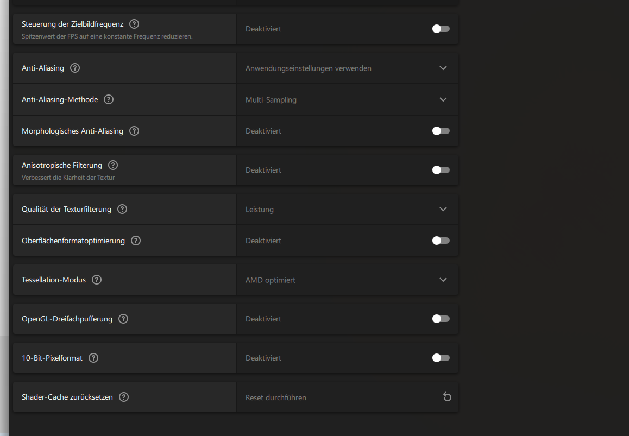
Task: Open help for Anisotropische Filterung
Action: click(113, 165)
